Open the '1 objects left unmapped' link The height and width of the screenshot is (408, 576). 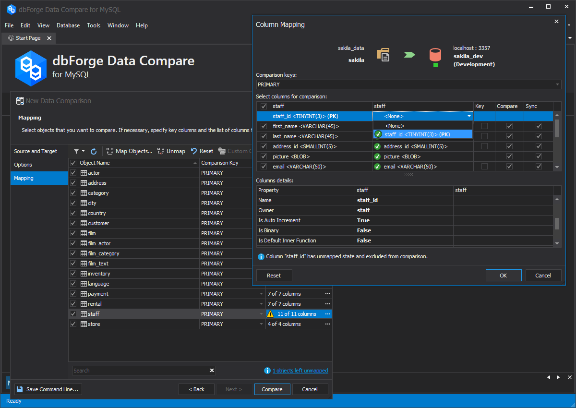coord(300,371)
